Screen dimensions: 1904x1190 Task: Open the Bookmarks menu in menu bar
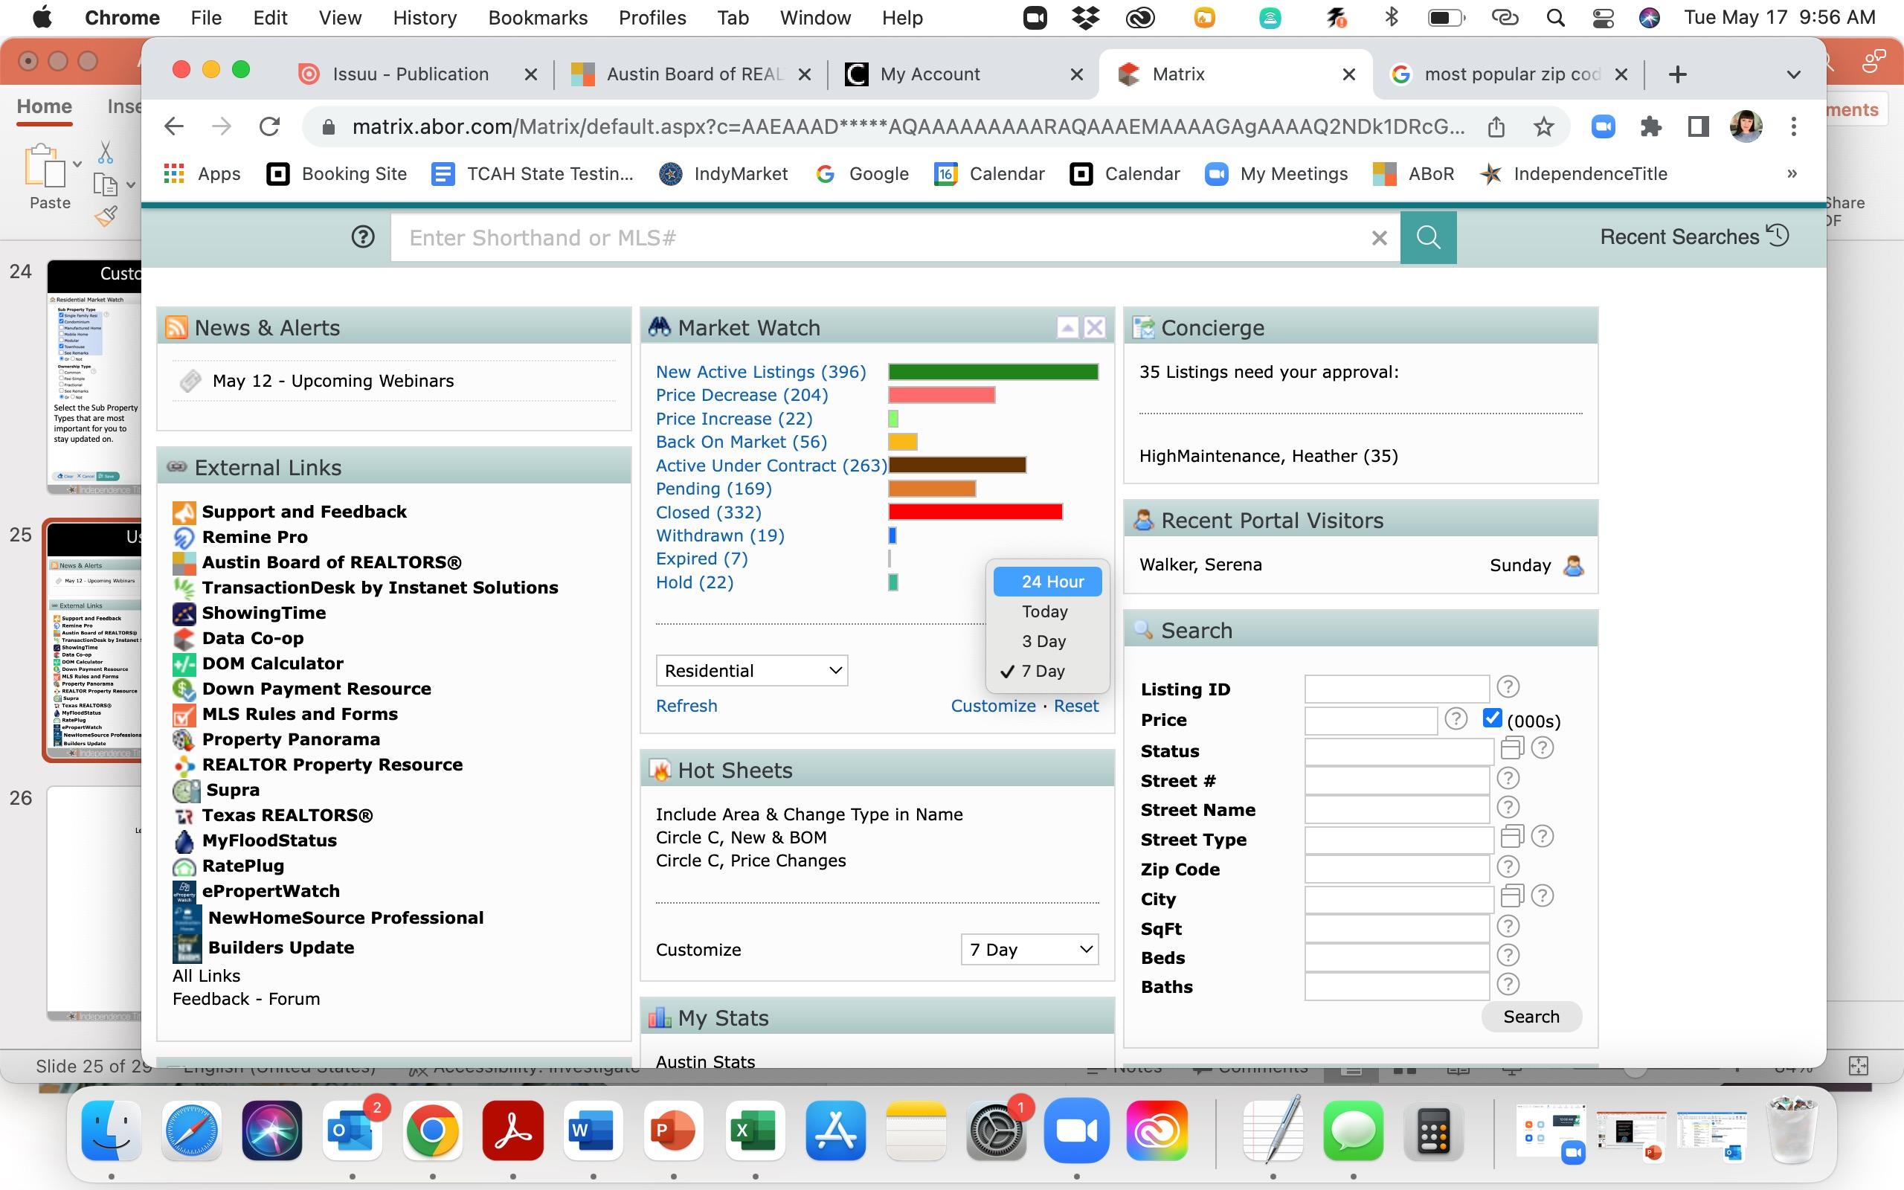click(x=538, y=17)
